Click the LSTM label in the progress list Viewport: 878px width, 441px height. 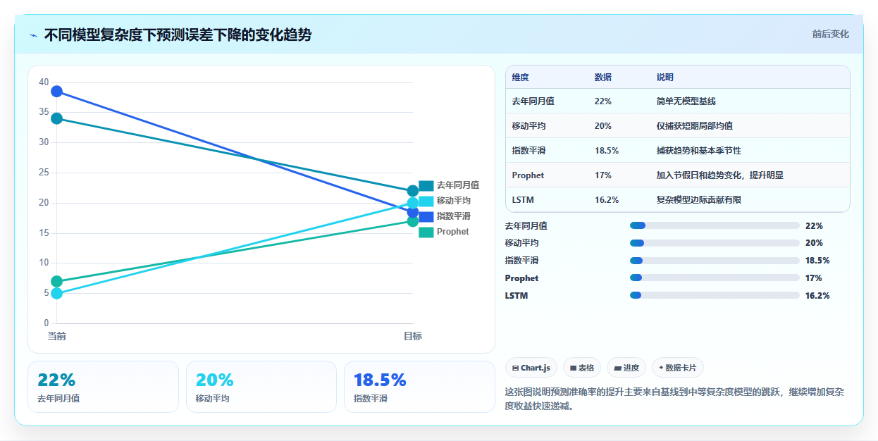coord(517,296)
